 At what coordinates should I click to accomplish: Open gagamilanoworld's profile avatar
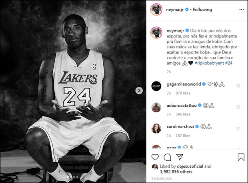click(156, 85)
